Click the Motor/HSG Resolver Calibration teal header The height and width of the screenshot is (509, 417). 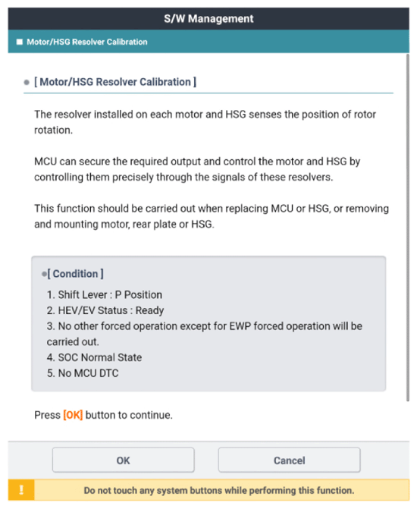click(208, 42)
